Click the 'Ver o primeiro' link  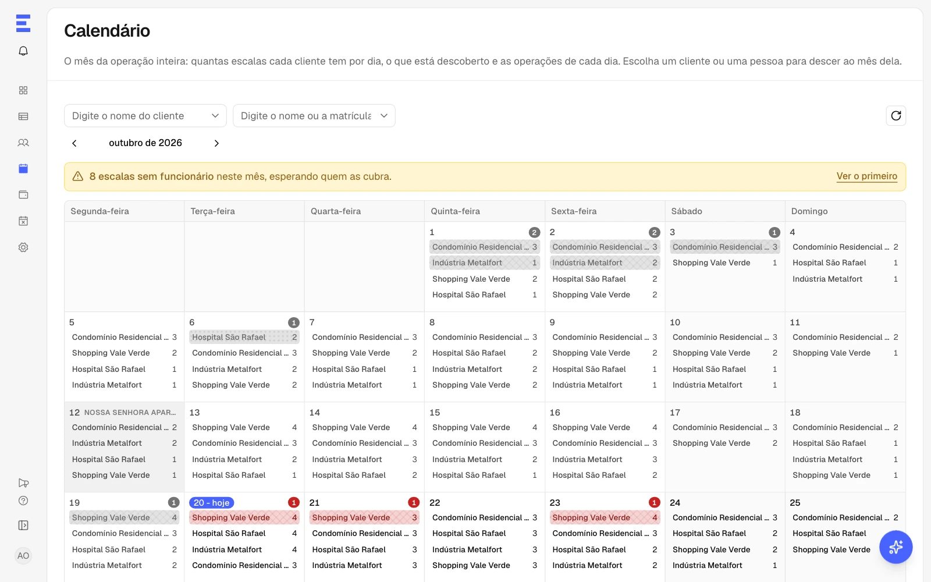[867, 176]
